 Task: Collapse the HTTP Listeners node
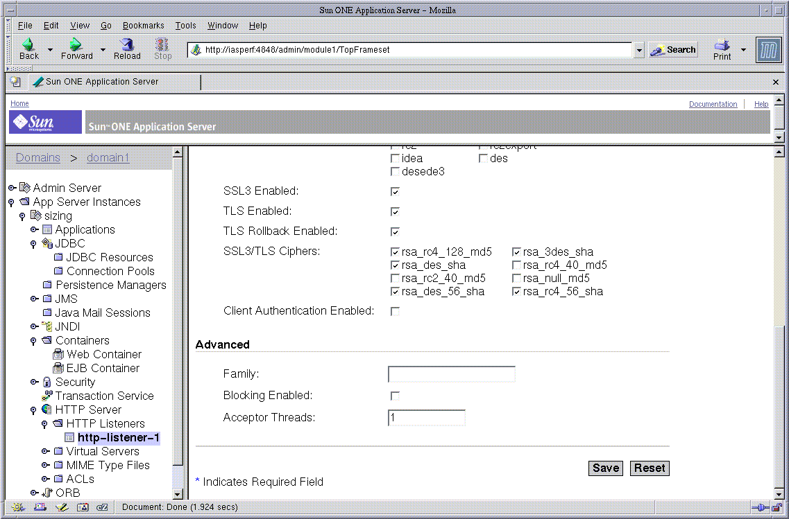[x=44, y=425]
